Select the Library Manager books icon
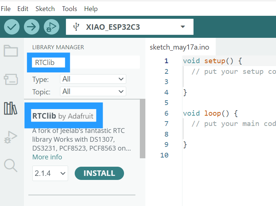276x206 pixels. click(11, 108)
